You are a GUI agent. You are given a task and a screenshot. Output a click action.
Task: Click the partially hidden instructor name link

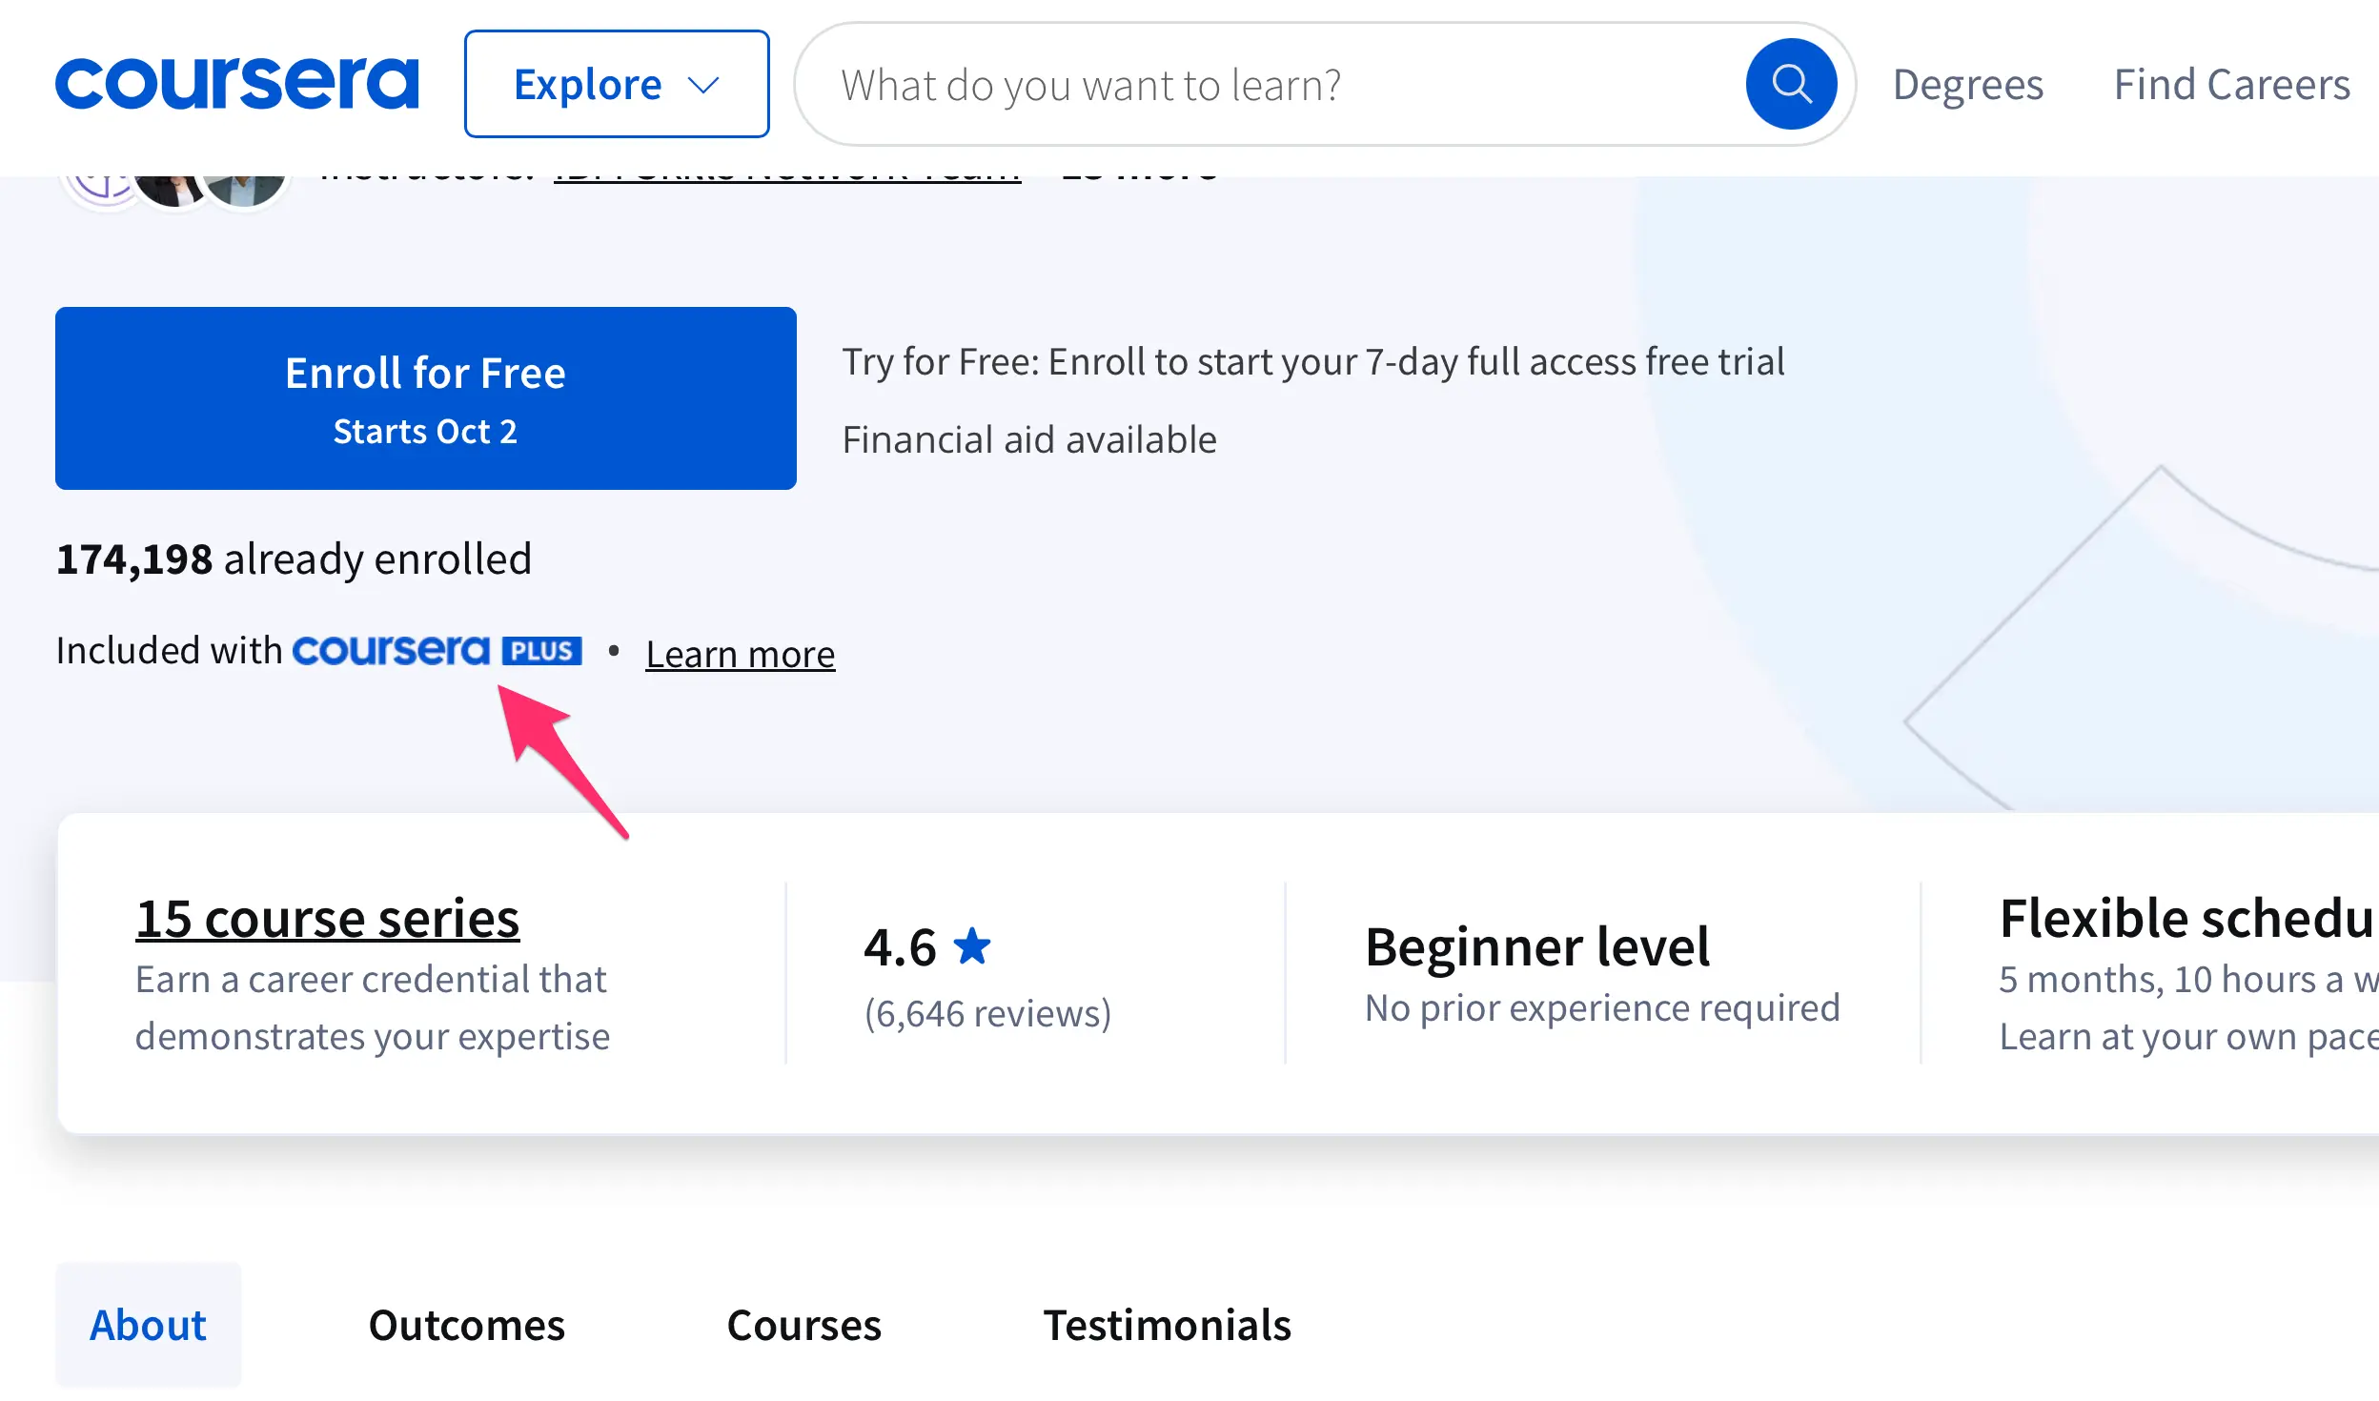click(x=786, y=178)
